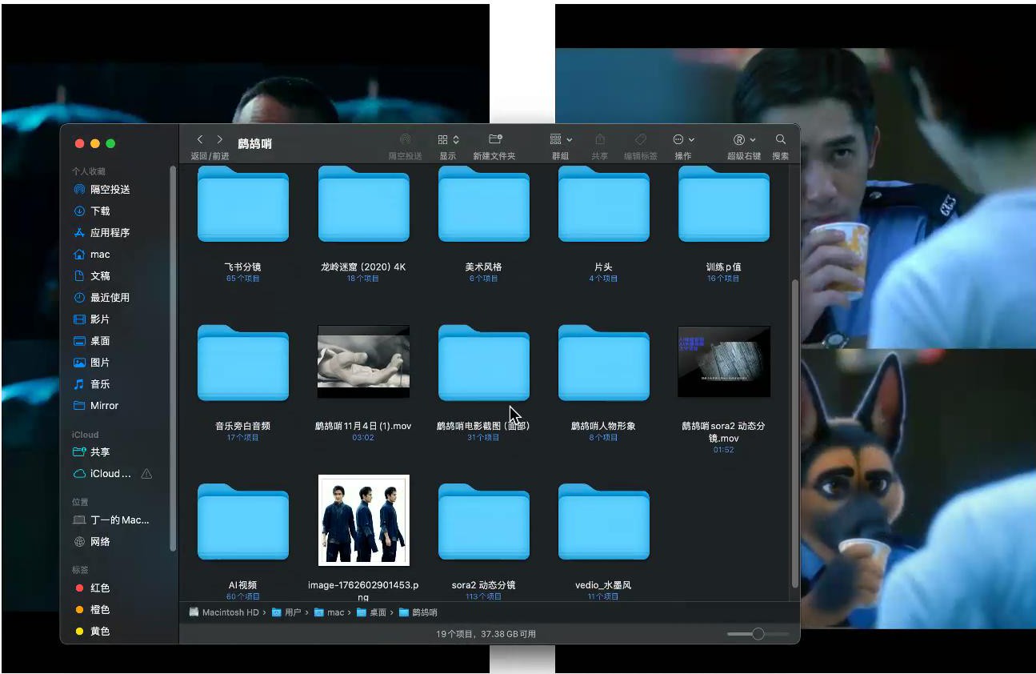Open search with the 搜索 magnifier icon
This screenshot has height=674, width=1036.
[781, 139]
